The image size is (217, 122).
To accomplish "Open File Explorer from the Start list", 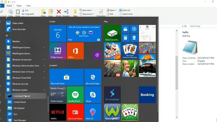I will pos(26,108).
